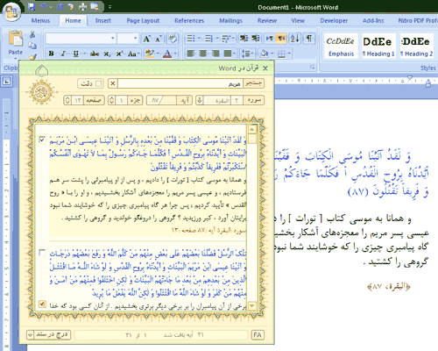Apply the Heading 1 style

pyautogui.click(x=378, y=46)
